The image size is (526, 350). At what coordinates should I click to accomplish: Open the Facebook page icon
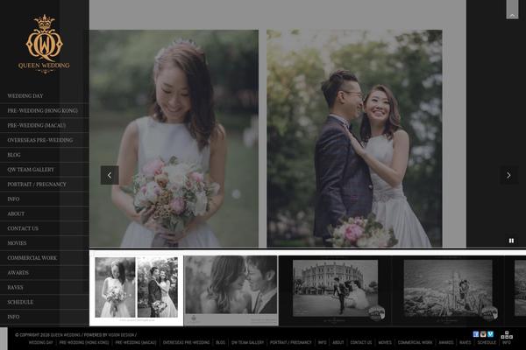[x=476, y=334]
